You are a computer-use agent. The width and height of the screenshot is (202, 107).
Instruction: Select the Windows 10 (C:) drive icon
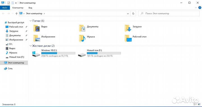36,54
